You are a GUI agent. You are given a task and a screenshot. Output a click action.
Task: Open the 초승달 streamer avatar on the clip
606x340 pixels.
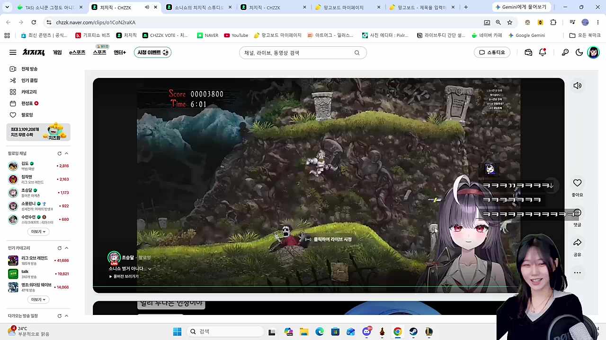coord(114,257)
